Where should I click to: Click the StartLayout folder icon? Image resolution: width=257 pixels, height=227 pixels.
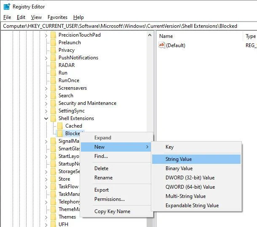[53, 156]
